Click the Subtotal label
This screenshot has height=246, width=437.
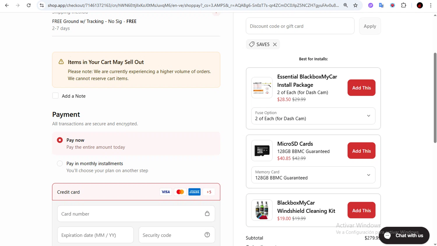(x=254, y=238)
